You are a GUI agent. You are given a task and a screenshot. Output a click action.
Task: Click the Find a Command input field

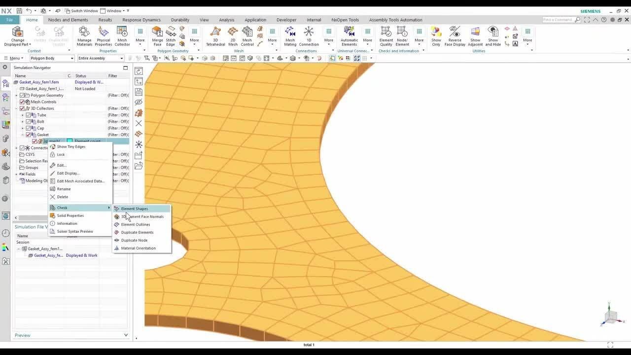point(559,20)
